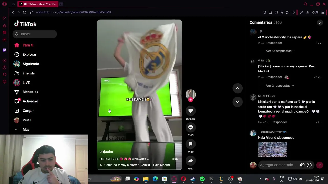Open the Twitch sidebar icon
Viewport: 328px width, 184px height.
(4, 50)
